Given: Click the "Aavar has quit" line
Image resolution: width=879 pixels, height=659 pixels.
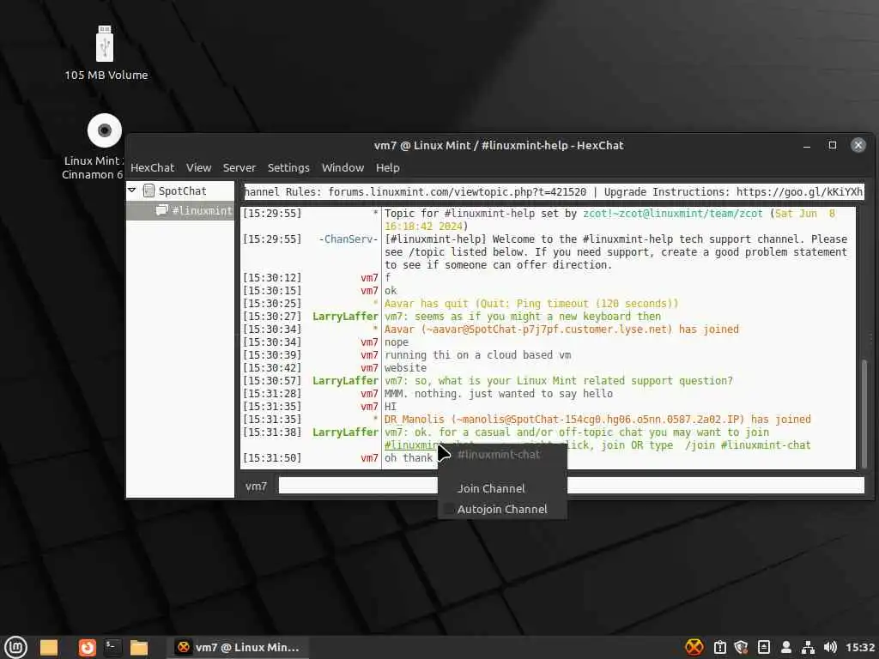Looking at the screenshot, I should pyautogui.click(x=531, y=304).
